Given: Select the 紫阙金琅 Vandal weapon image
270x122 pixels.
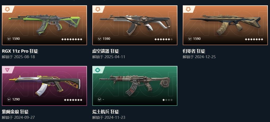Looking at the screenshot, I should [x=44, y=86].
